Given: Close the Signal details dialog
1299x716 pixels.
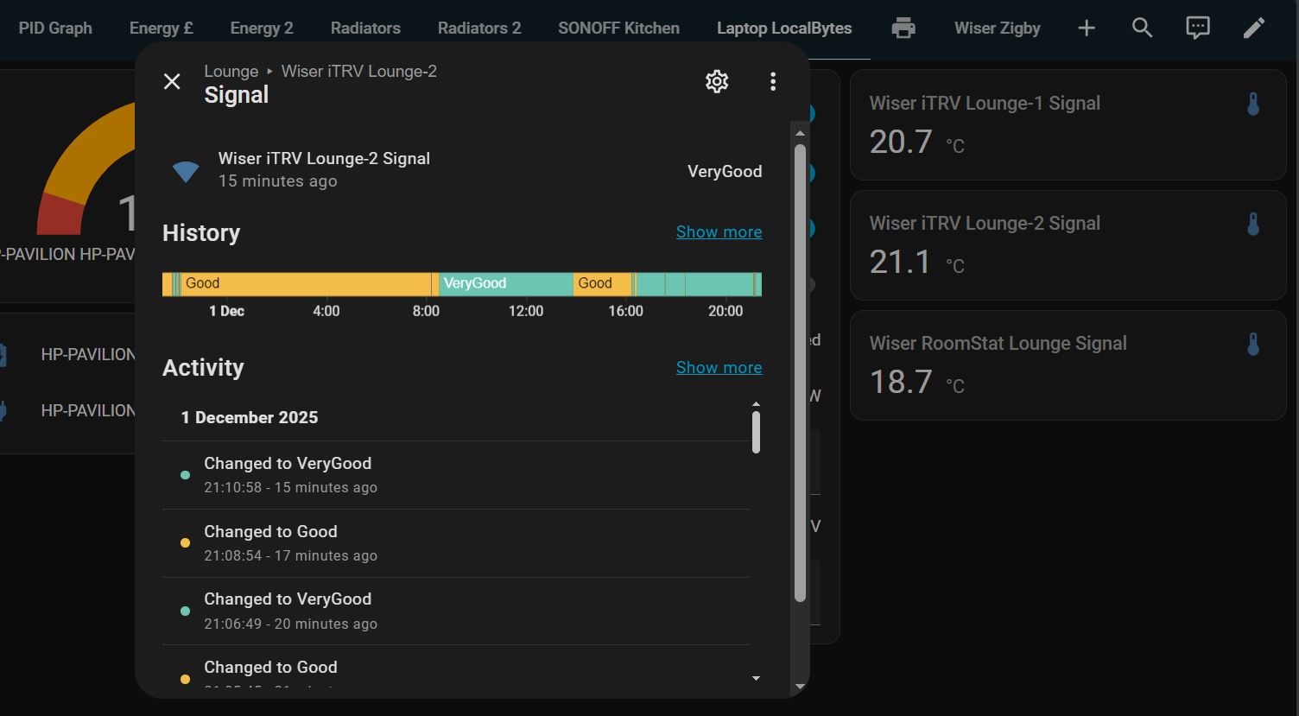Looking at the screenshot, I should pyautogui.click(x=172, y=81).
